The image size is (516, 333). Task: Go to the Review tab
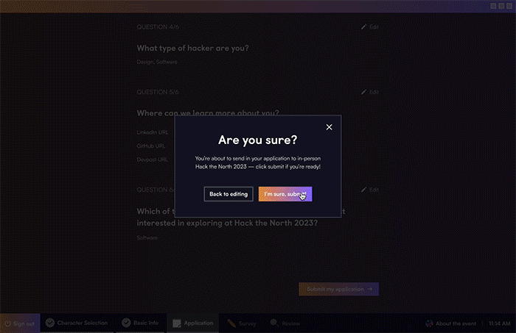[285, 323]
